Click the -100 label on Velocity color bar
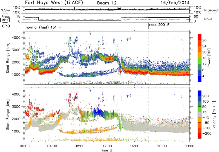The height and width of the screenshot is (152, 219). coord(207,128)
